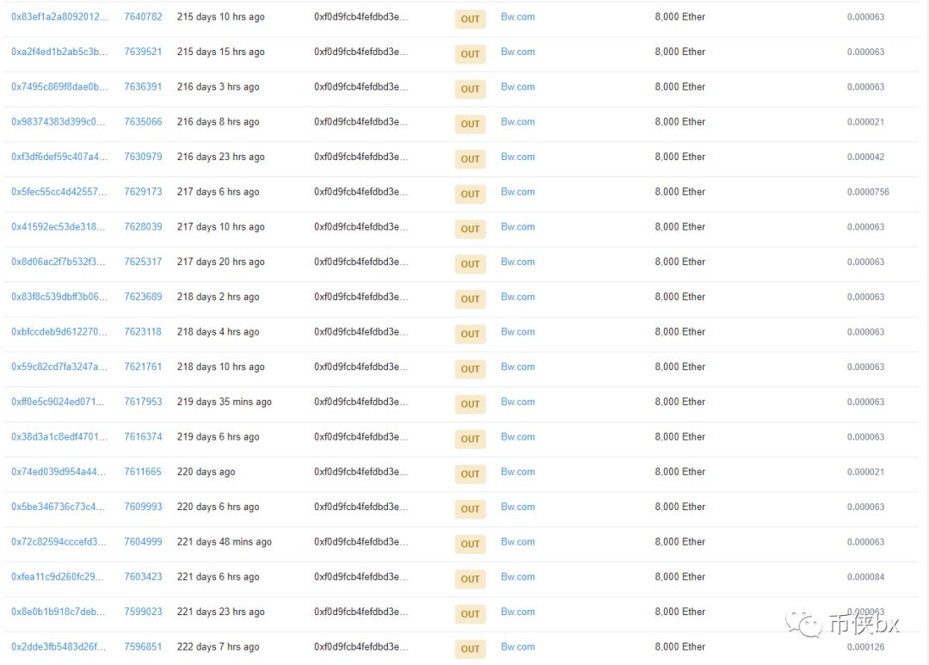
Task: Open transaction hash 0x83f8c539dbff3b06...
Action: pos(59,296)
